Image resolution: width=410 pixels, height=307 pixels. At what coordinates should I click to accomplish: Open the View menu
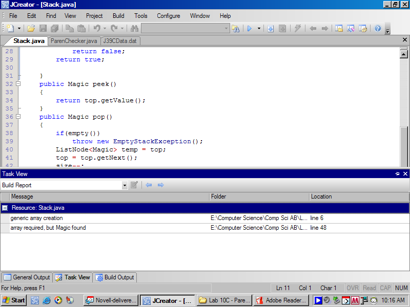click(x=70, y=16)
